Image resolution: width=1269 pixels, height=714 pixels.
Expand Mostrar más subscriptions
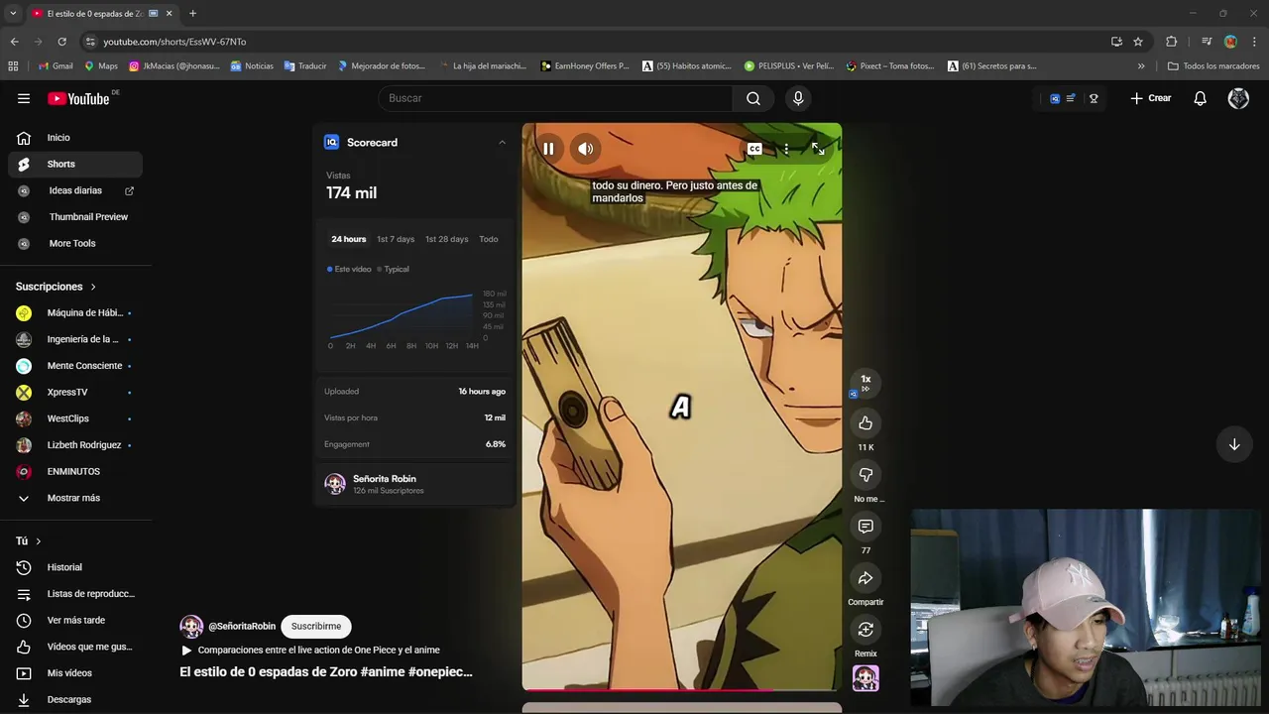[75, 498]
